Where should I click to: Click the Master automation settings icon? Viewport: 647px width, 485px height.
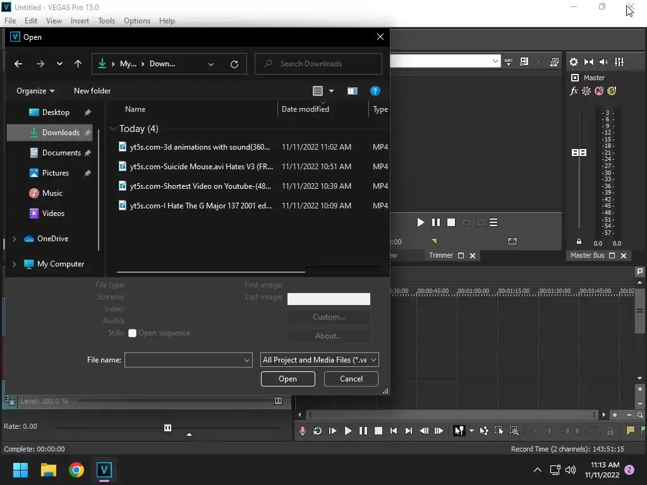[586, 91]
